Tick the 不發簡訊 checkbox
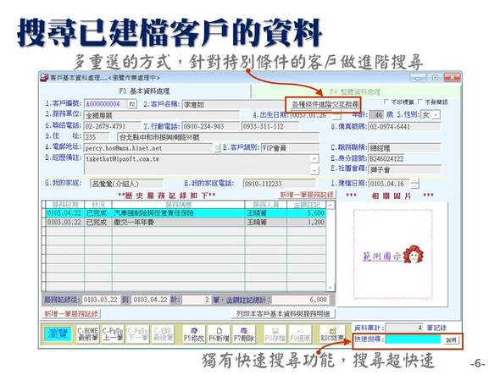This screenshot has width=500, height=375. coord(420,102)
